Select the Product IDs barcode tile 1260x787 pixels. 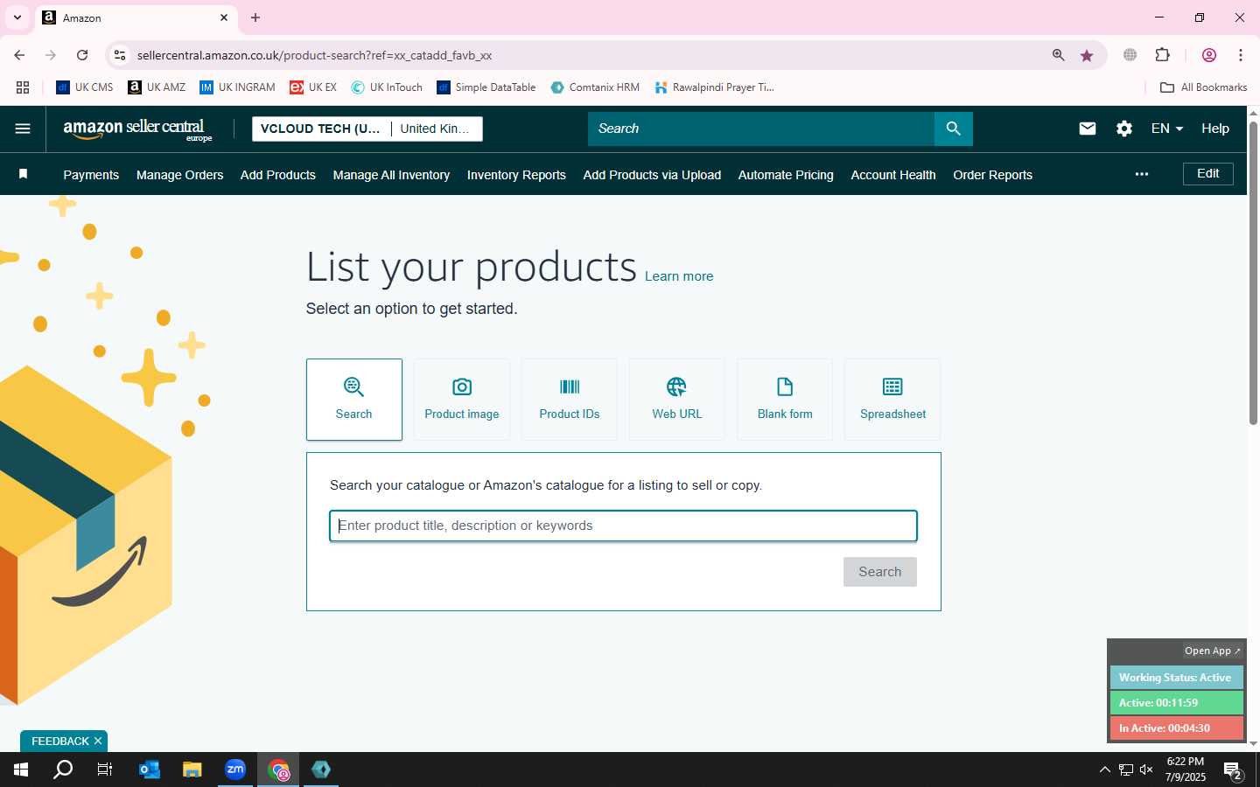click(570, 399)
